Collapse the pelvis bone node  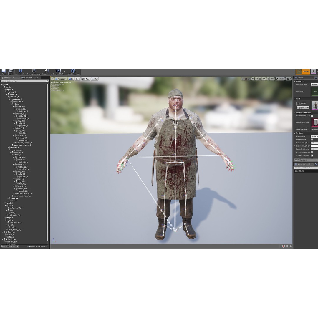pyautogui.click(x=3, y=87)
